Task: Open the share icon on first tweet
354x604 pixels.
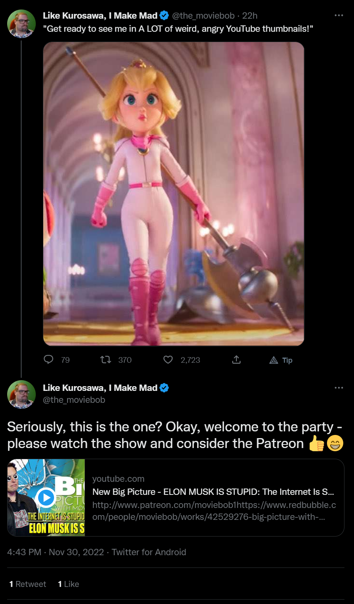Action: (236, 360)
